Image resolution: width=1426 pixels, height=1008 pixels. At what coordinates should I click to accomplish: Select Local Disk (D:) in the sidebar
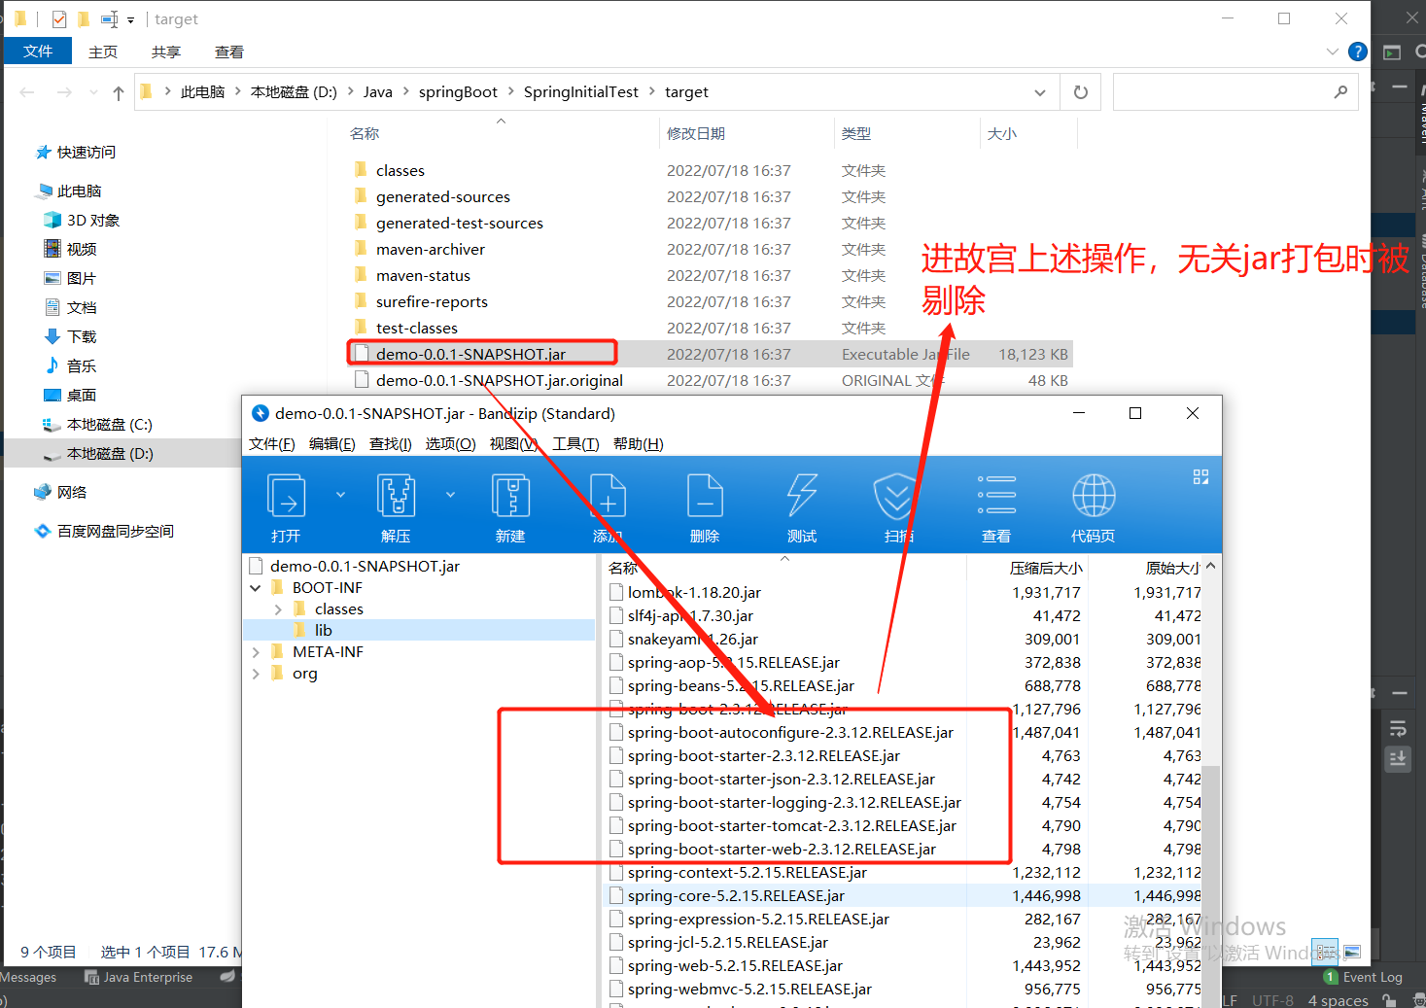point(109,454)
